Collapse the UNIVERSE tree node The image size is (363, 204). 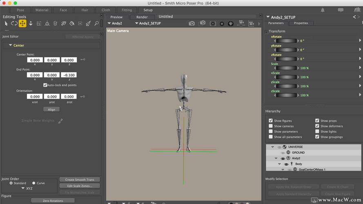click(273, 147)
